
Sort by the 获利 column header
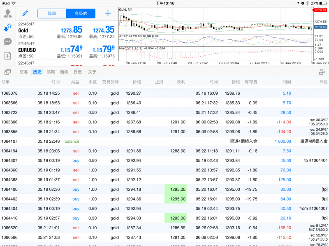(181, 82)
